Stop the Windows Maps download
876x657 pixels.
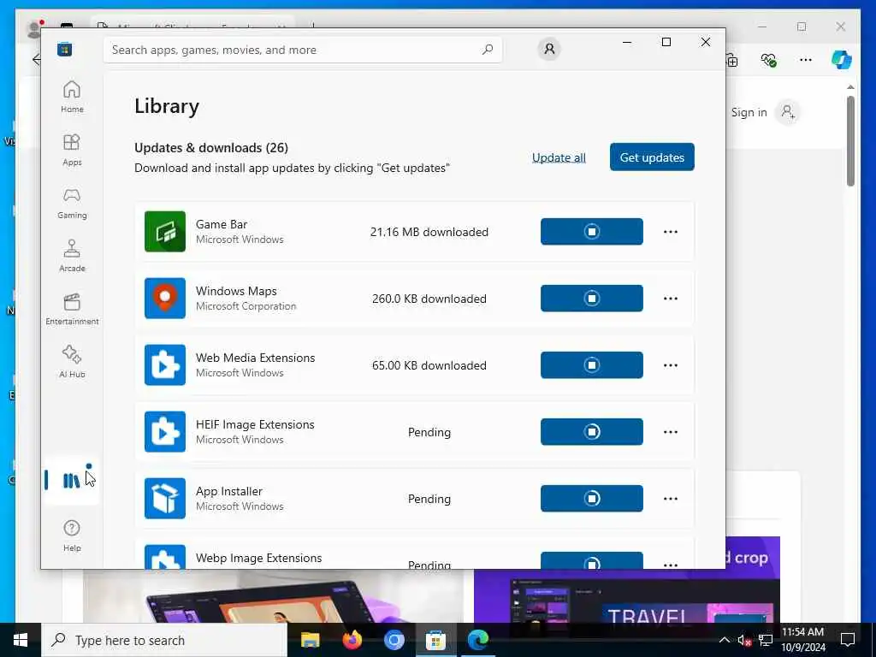592,299
